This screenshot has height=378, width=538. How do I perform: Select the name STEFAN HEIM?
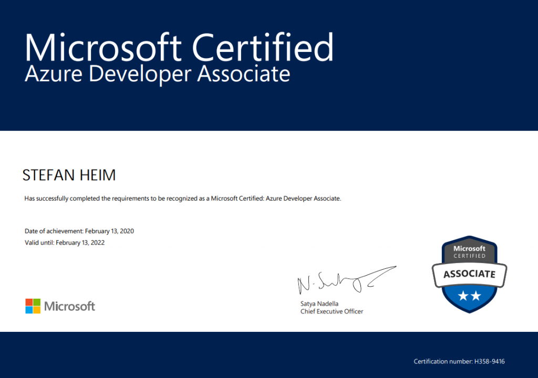click(69, 175)
